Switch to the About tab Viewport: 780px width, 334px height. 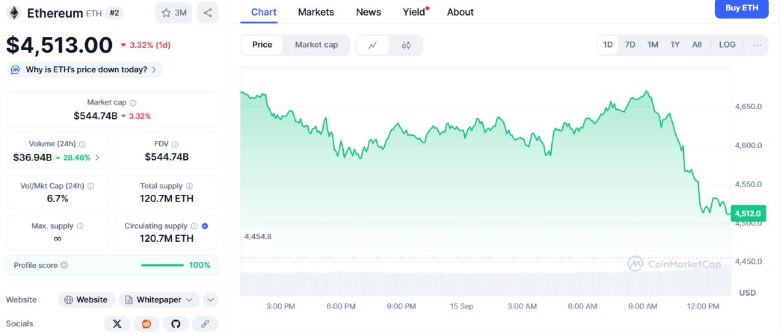460,12
